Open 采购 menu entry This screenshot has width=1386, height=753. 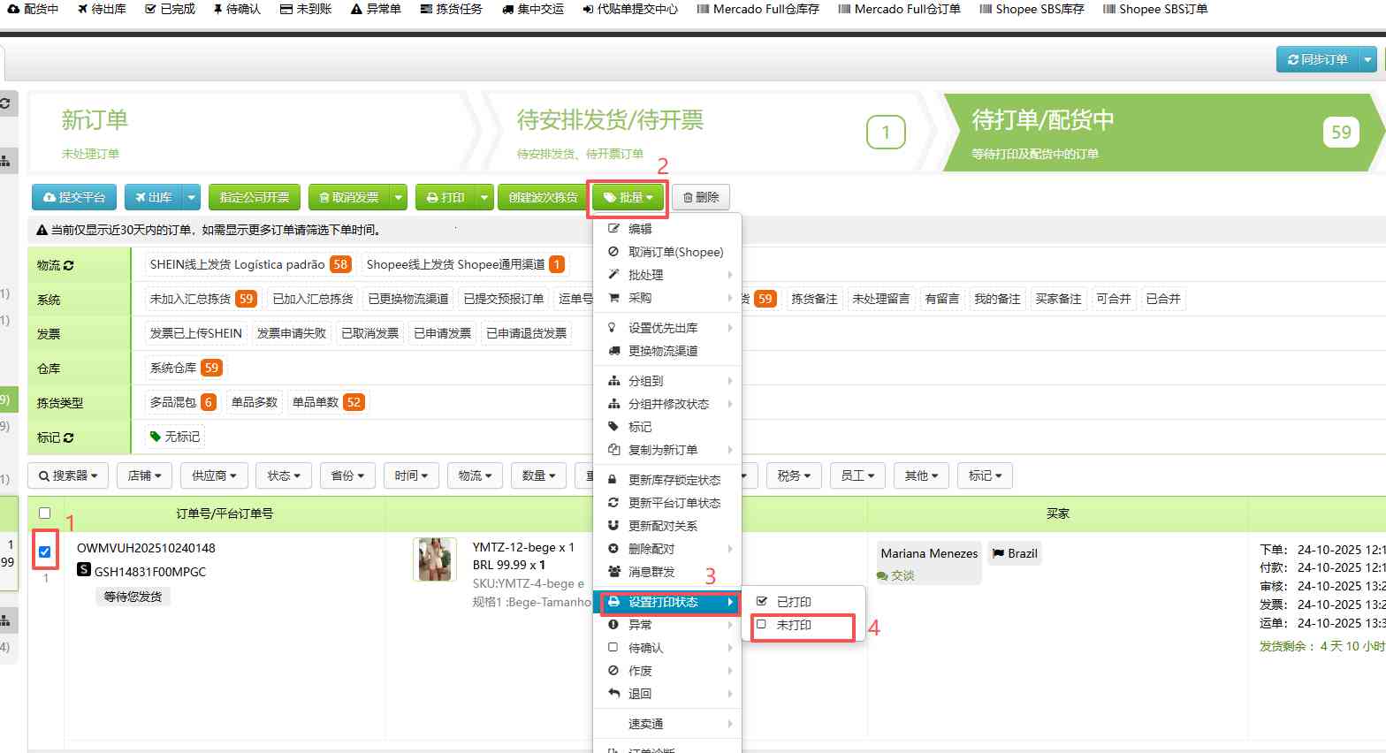point(666,298)
